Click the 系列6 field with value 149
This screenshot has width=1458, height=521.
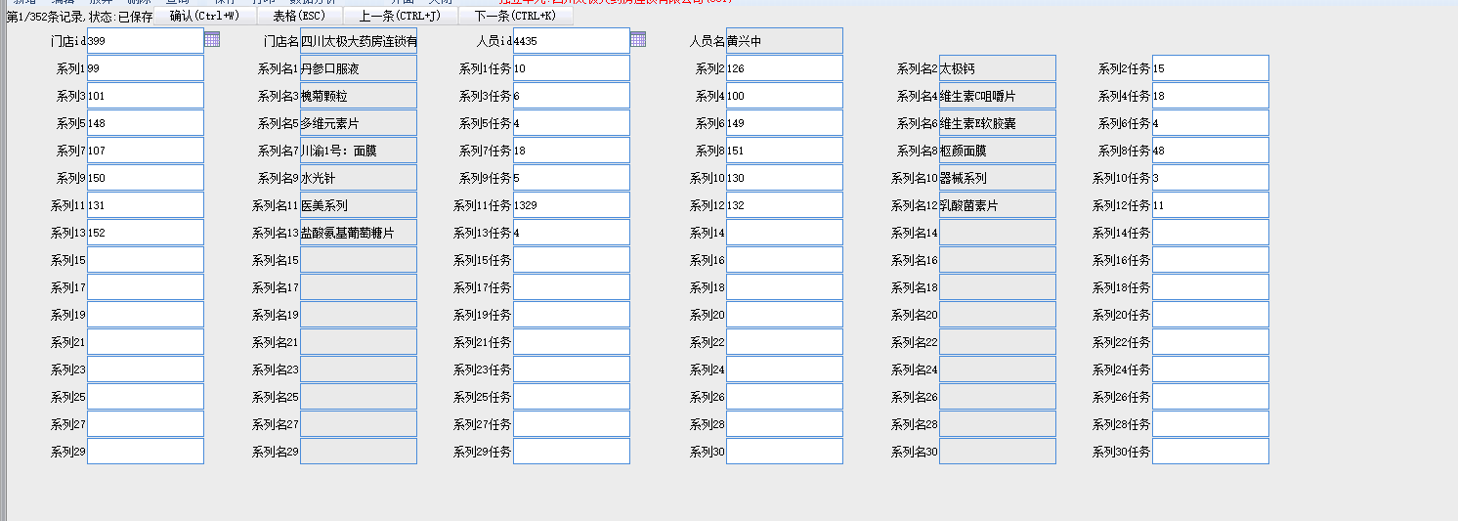785,123
